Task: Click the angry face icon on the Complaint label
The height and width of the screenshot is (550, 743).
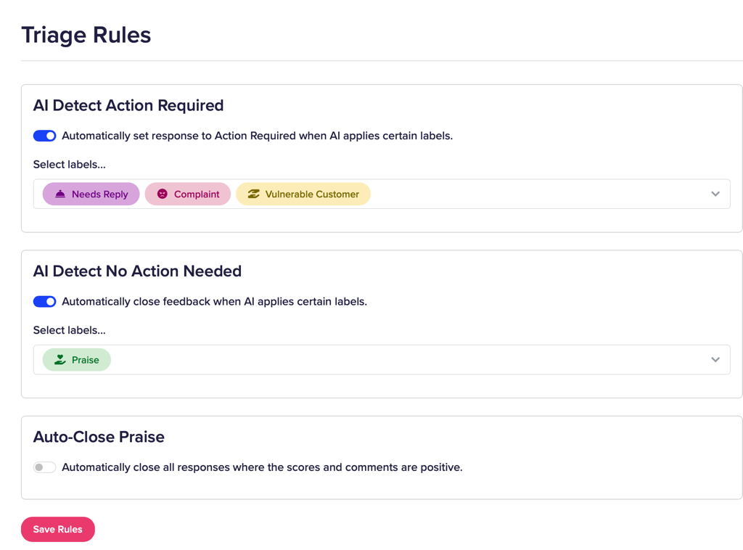Action: [161, 194]
